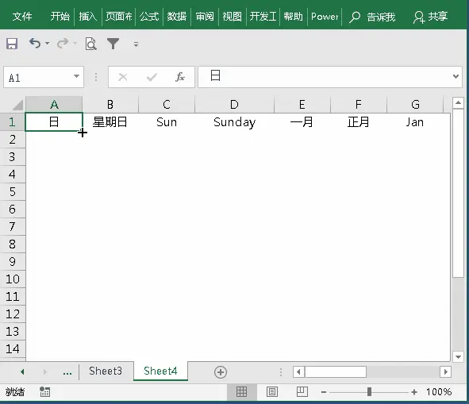Switch to the Sheet3 tab
Viewport: 469px width, 404px height.
pyautogui.click(x=106, y=371)
